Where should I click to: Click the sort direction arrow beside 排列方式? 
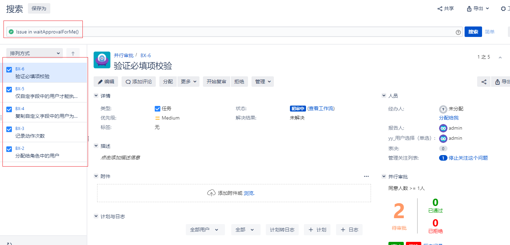coord(73,53)
